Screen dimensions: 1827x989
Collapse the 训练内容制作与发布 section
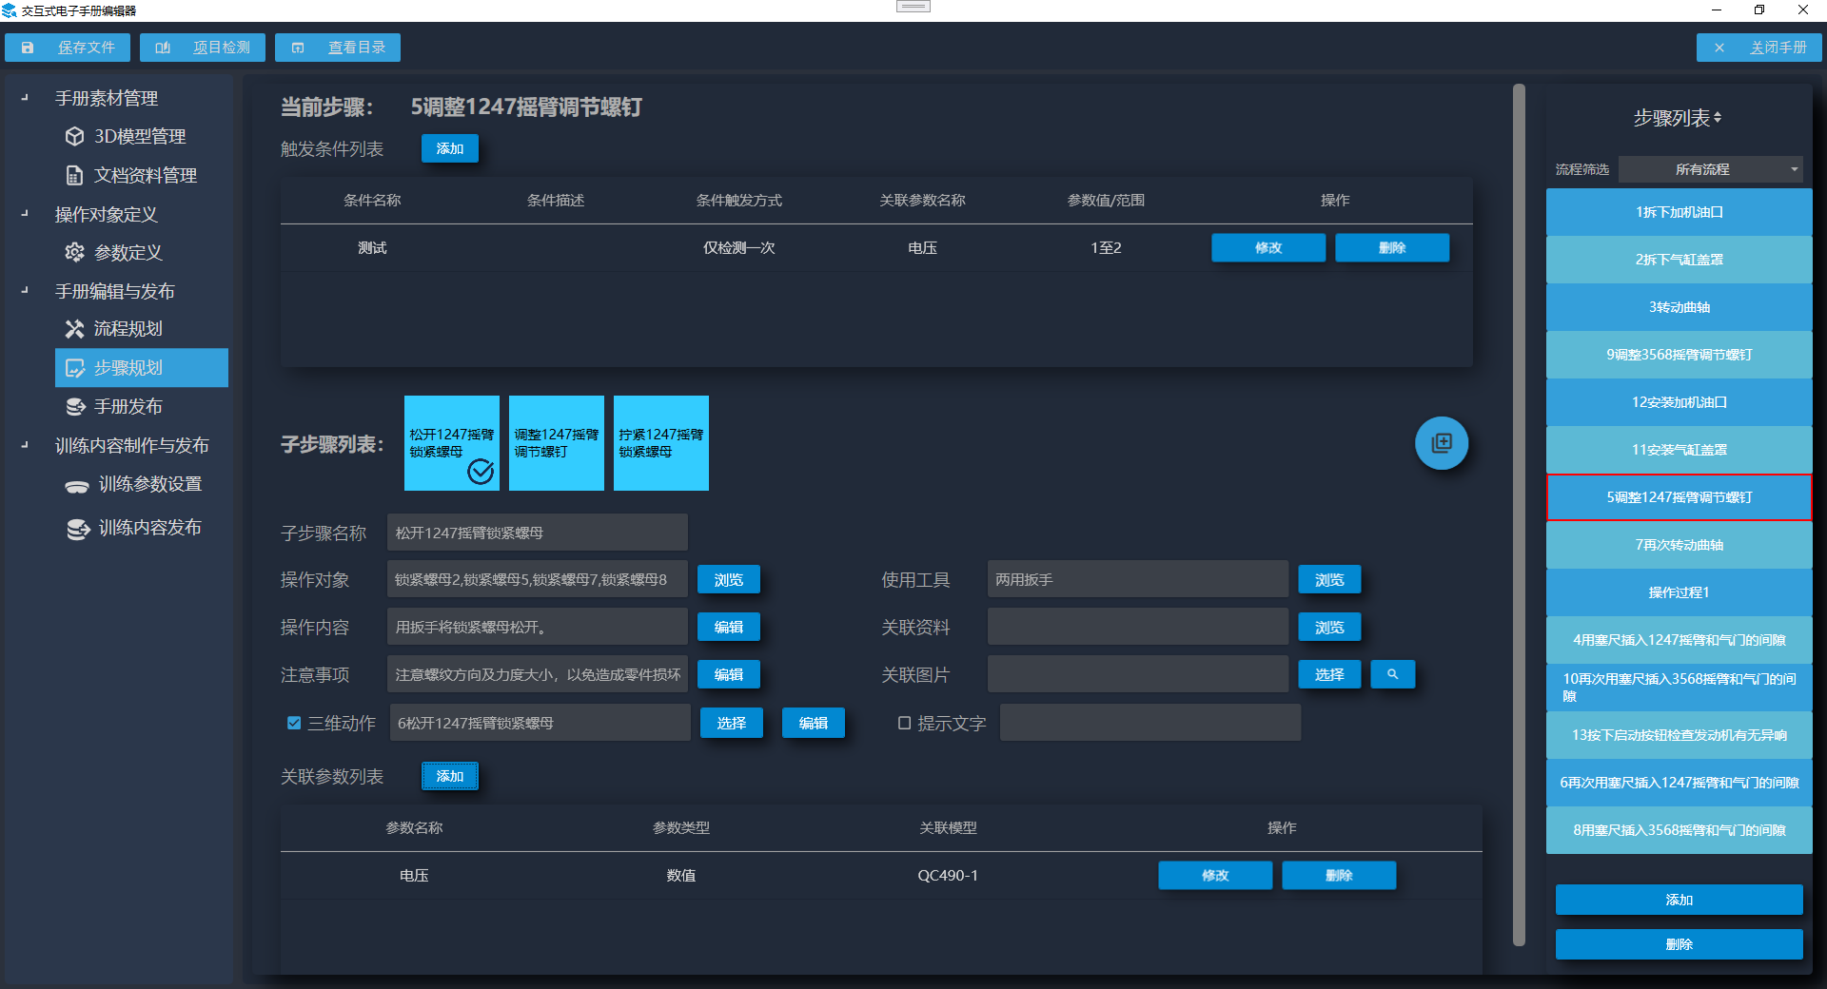point(25,445)
